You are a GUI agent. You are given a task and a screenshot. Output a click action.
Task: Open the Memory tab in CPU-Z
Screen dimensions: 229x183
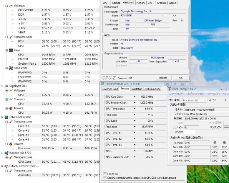141,3
